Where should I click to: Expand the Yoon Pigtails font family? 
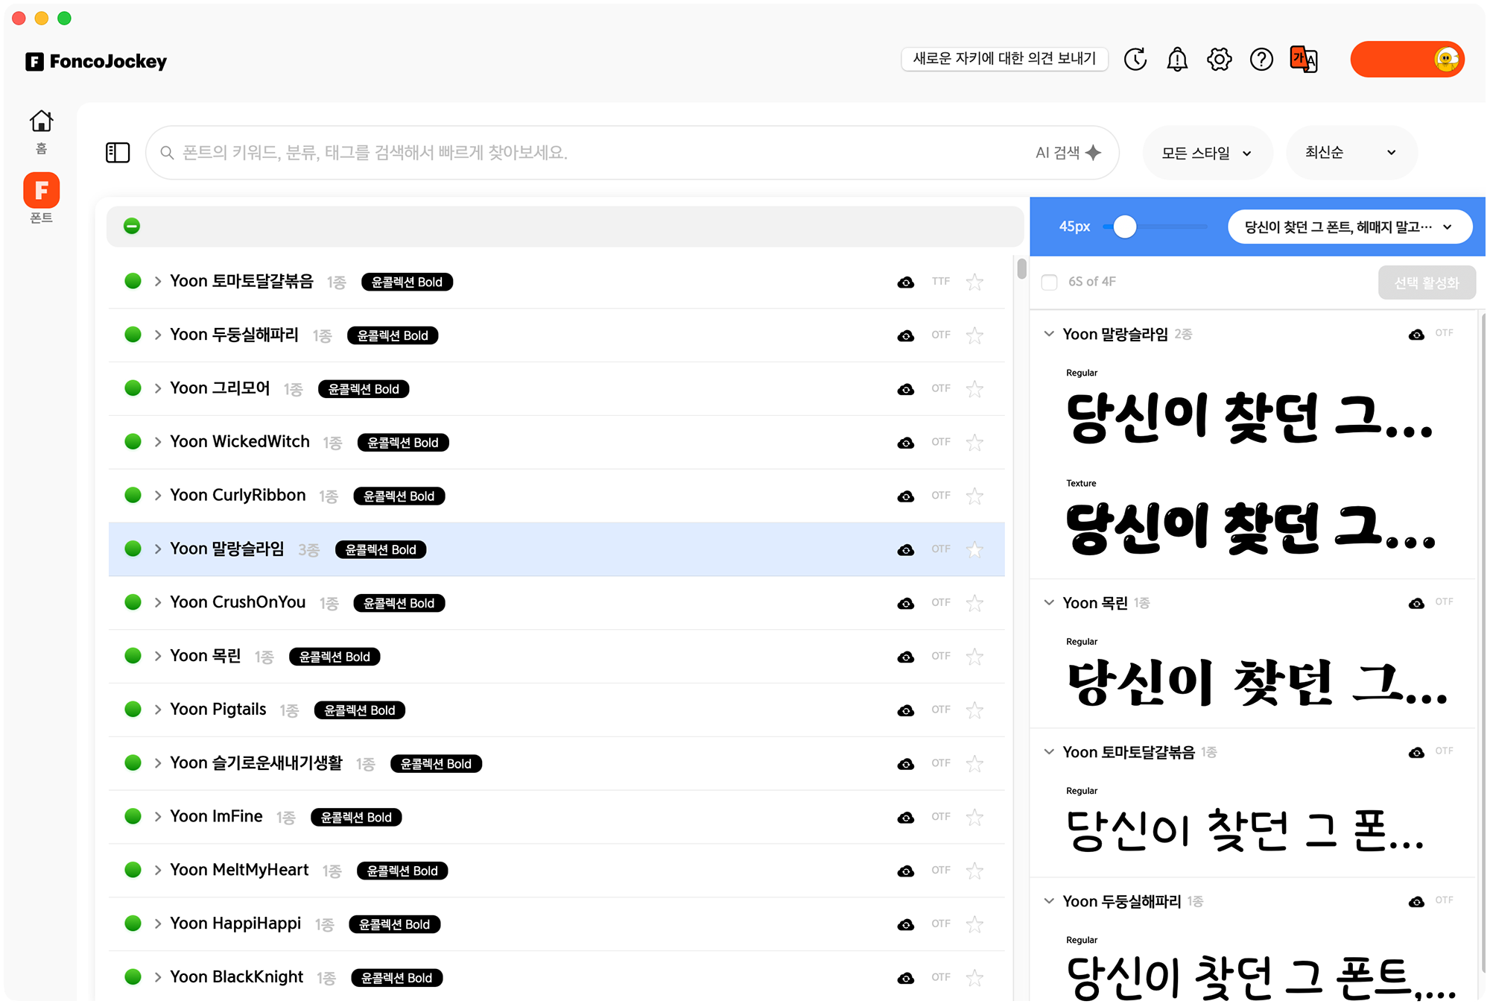tap(158, 710)
